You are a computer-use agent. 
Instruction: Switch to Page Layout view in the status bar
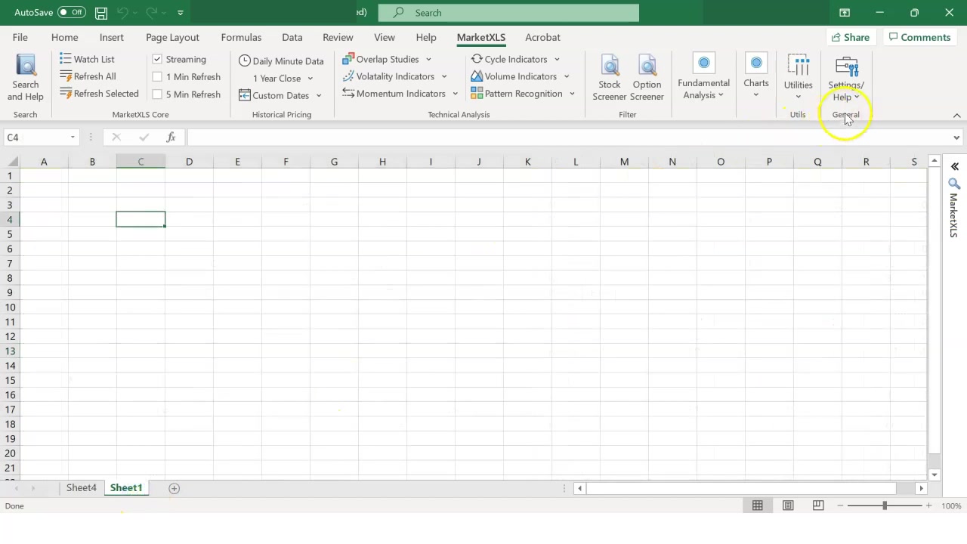(x=788, y=505)
